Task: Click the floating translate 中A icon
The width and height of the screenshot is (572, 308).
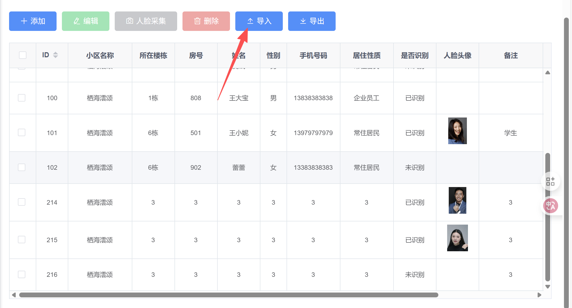Action: coord(550,206)
